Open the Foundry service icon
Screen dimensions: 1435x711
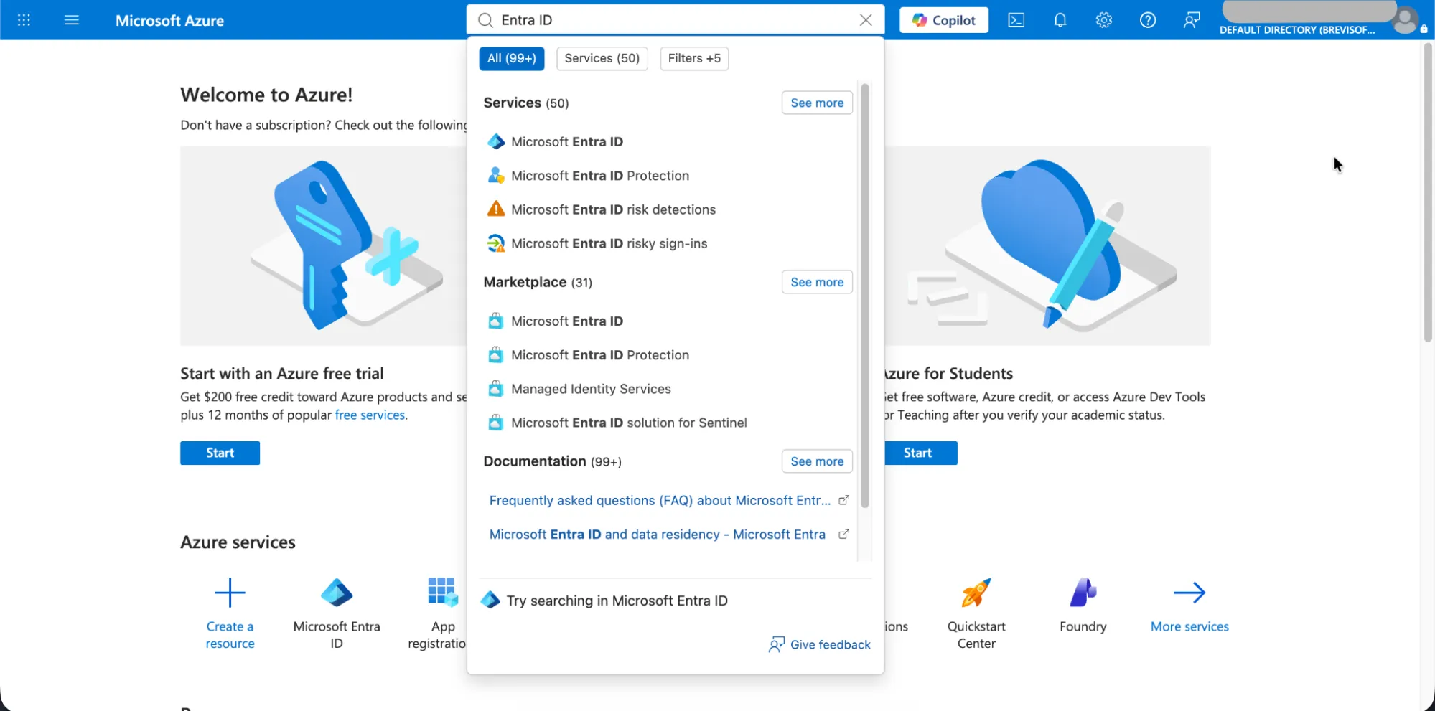pos(1083,593)
